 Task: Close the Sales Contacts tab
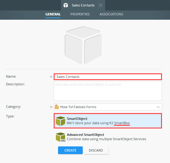[101, 5]
